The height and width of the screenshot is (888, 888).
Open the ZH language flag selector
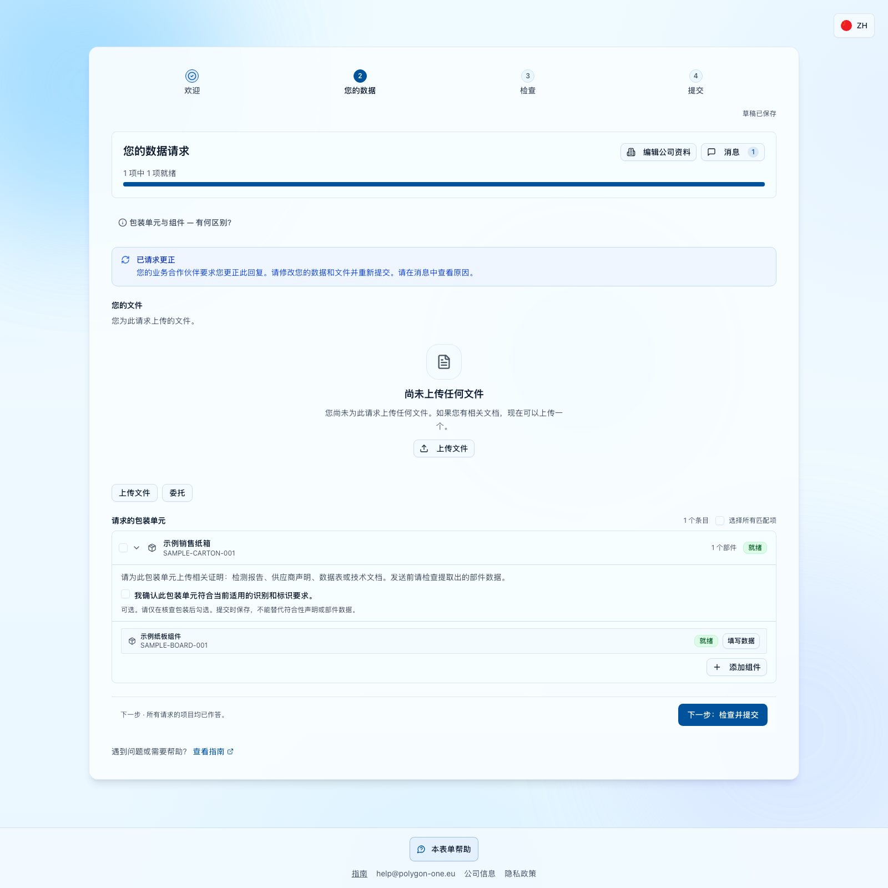click(x=854, y=26)
